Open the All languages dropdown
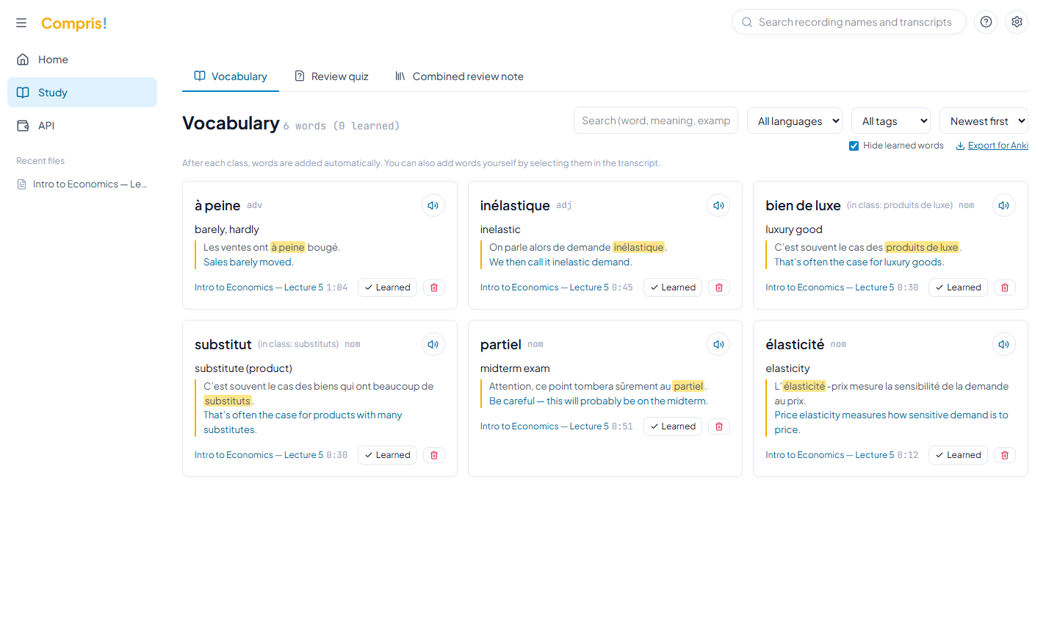1046x633 pixels. [x=795, y=121]
